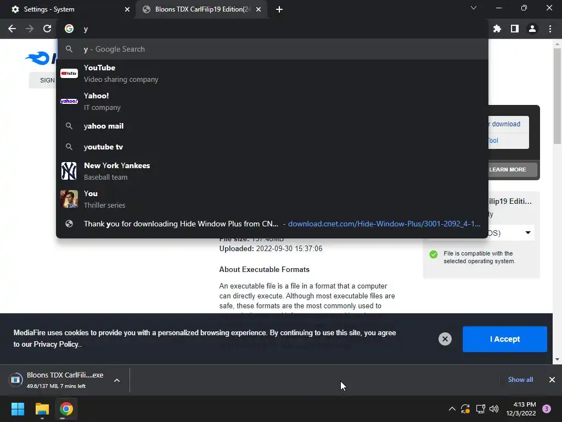
Task: Choose the Yahoo! IT company suggestion
Action: [x=272, y=101]
